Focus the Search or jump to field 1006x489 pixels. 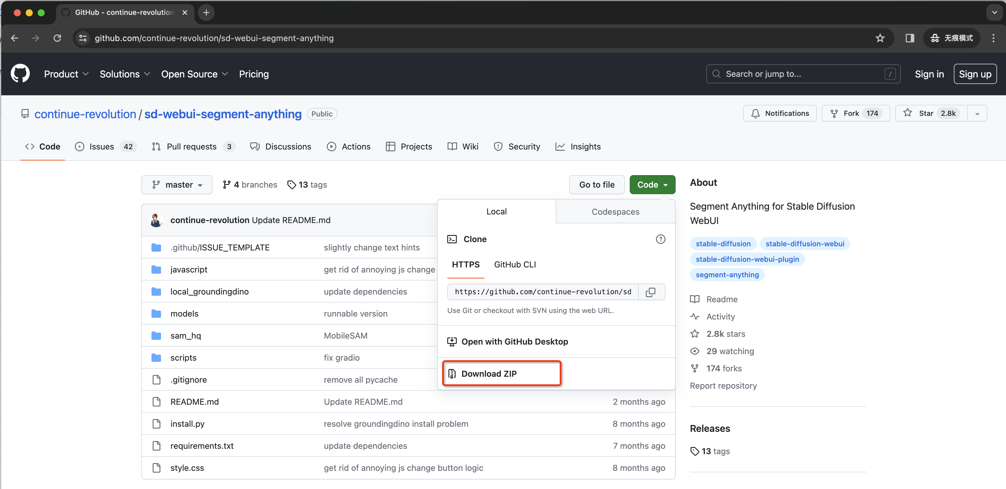(803, 74)
